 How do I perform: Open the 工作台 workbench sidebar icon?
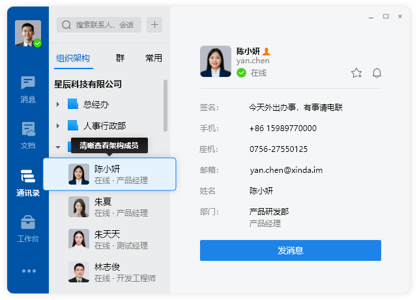coord(28,229)
